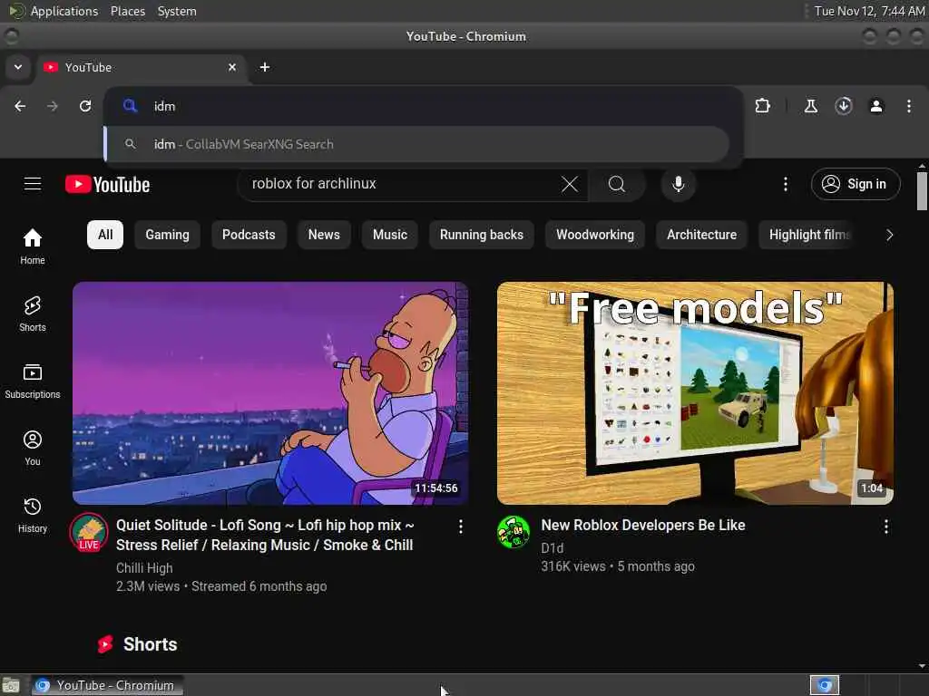
Task: Reload the page with refresh icon
Action: (x=85, y=106)
